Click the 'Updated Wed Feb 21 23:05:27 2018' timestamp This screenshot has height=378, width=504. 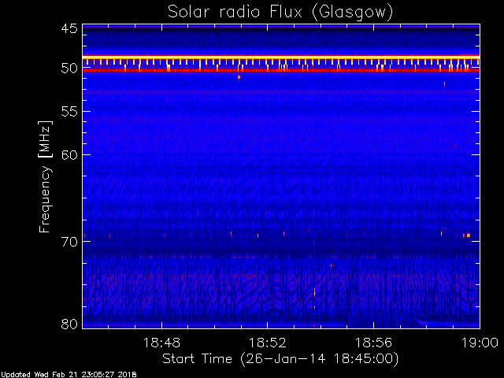coord(69,375)
